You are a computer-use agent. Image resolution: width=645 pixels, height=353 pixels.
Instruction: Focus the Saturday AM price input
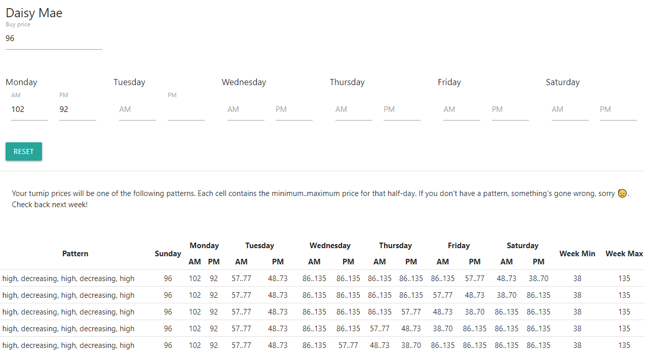coord(570,109)
